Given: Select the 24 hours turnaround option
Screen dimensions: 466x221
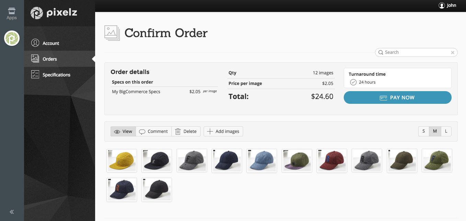Looking at the screenshot, I should [x=353, y=82].
